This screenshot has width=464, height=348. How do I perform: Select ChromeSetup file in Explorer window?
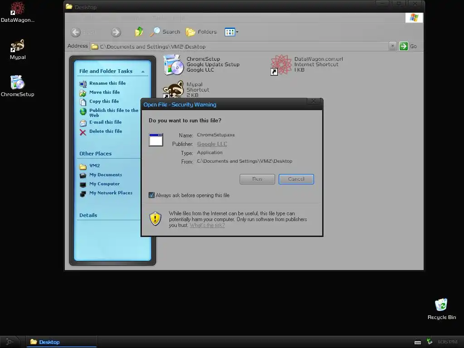pyautogui.click(x=201, y=64)
